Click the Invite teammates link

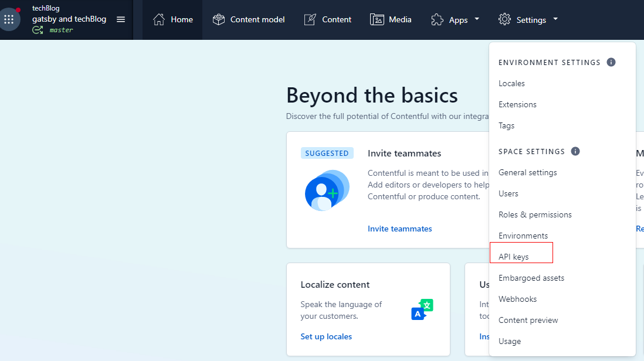pyautogui.click(x=399, y=229)
